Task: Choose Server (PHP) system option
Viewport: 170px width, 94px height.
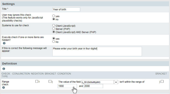Action: 53,29
